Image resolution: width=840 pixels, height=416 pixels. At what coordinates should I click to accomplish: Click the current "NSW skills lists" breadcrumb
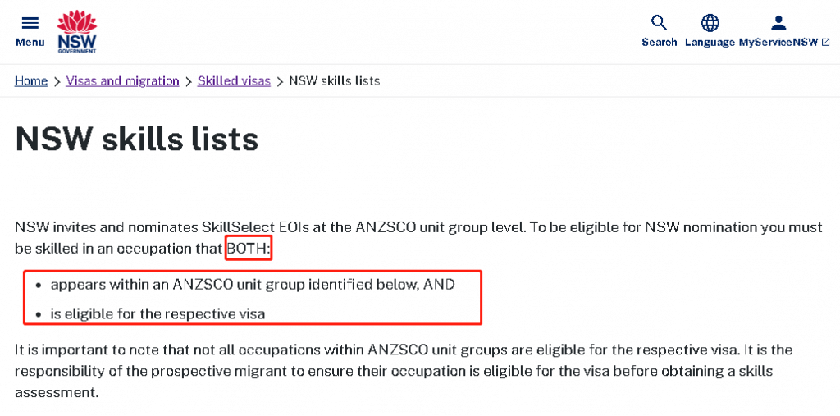(335, 81)
